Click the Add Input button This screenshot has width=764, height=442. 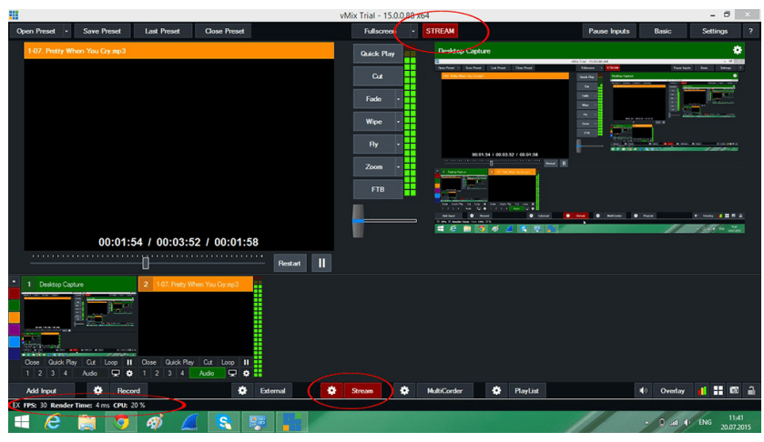[41, 390]
